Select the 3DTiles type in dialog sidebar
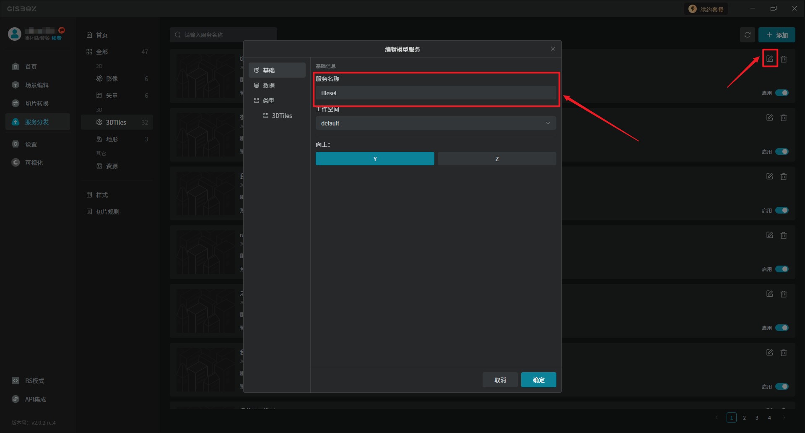805x433 pixels. pos(282,116)
